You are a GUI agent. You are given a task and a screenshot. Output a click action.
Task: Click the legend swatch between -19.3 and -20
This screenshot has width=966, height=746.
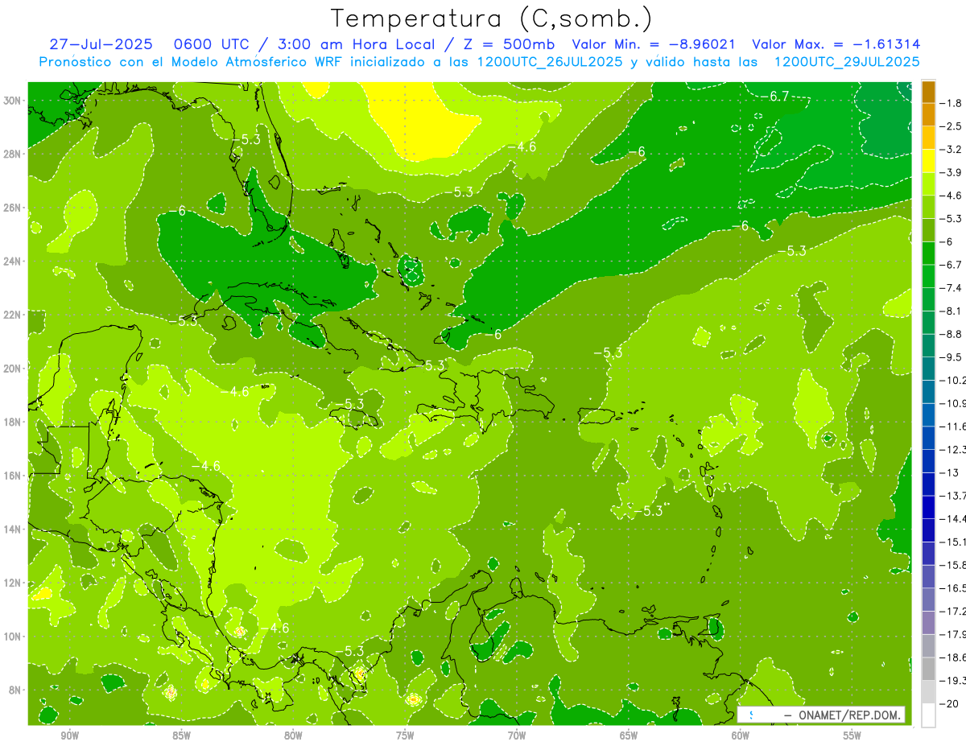click(x=928, y=692)
